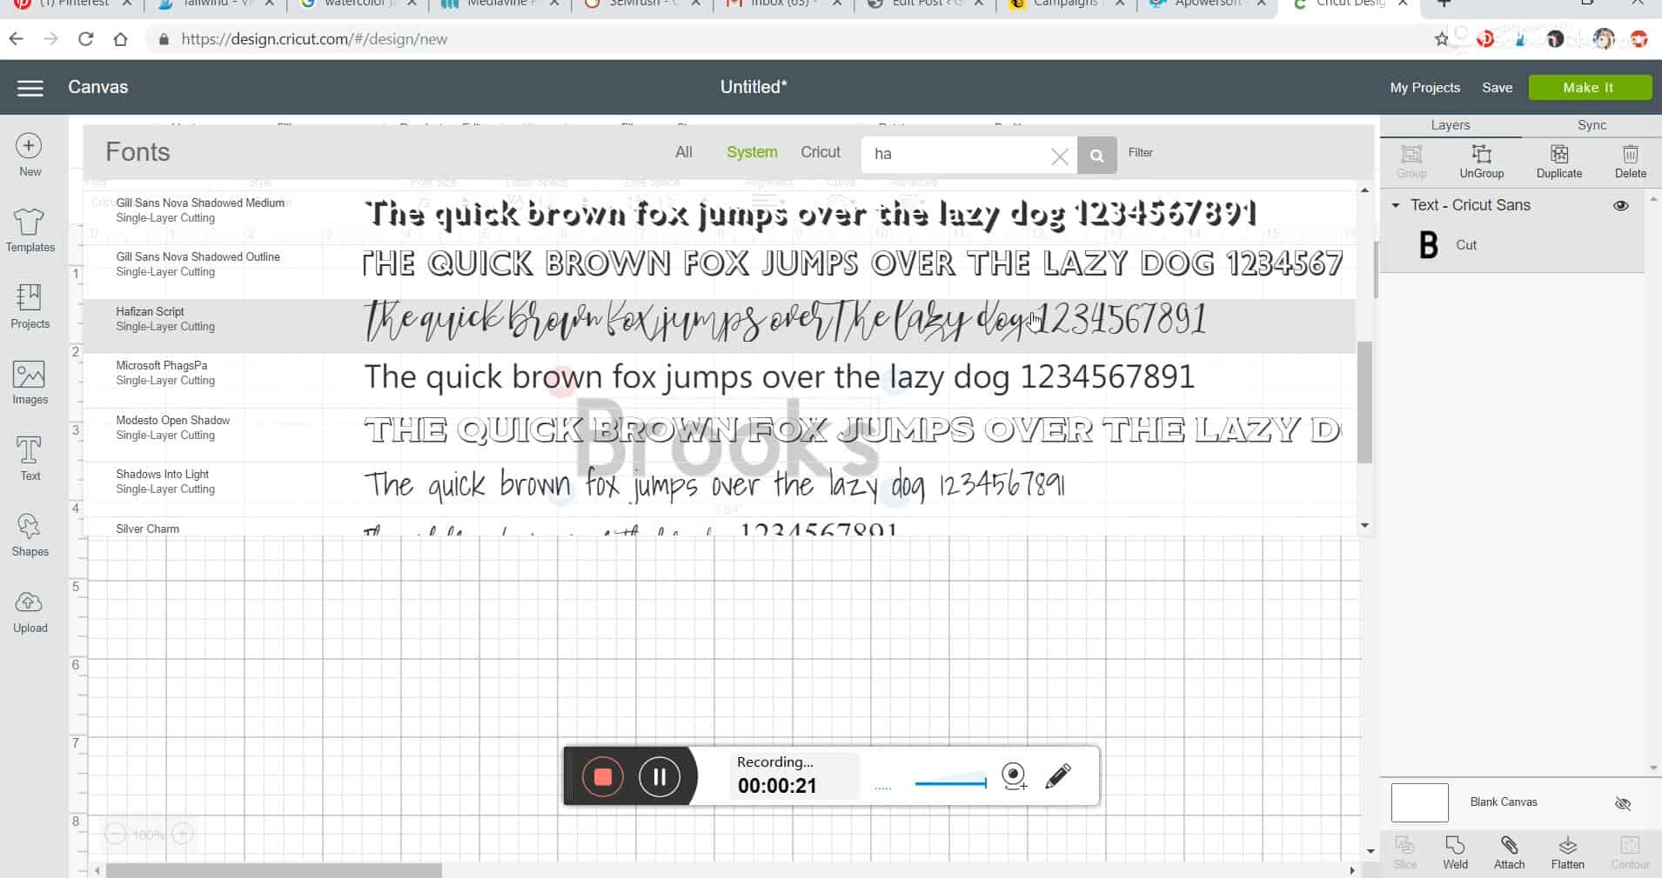
Task: Click the New project icon
Action: pos(30,156)
